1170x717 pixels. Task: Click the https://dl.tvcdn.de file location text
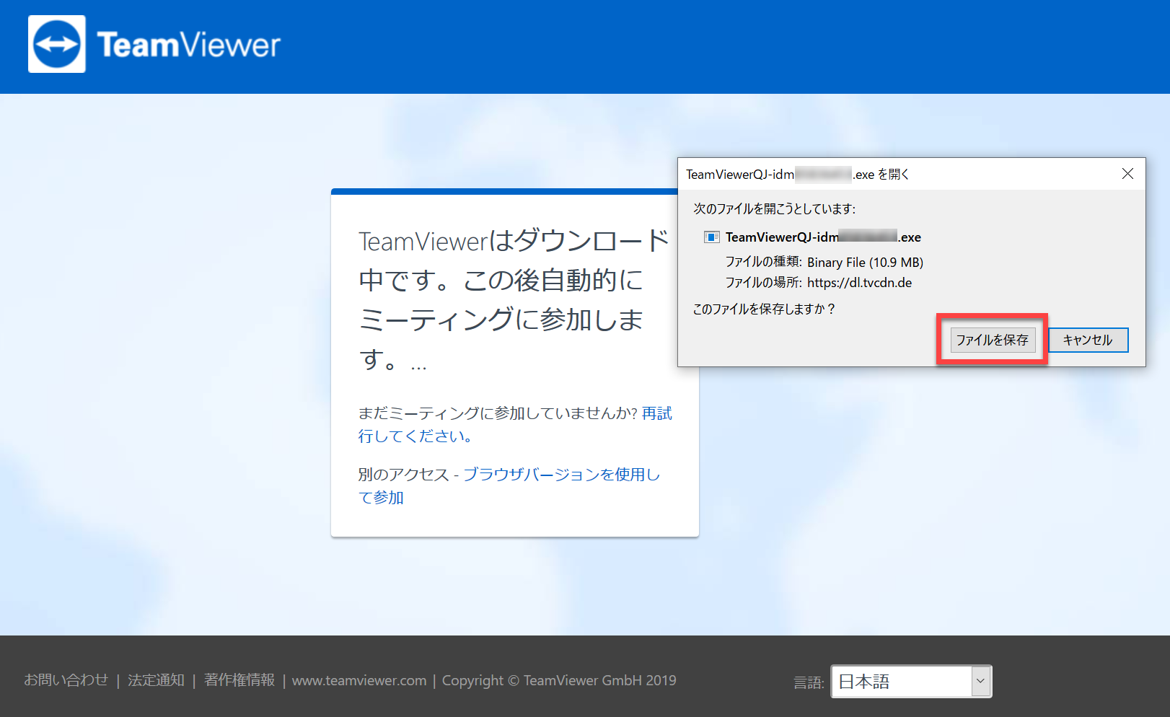click(859, 283)
